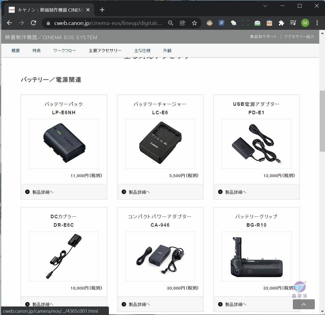Open the blue magnifier extension icon
The width and height of the screenshot is (325, 315).
[x=221, y=23]
